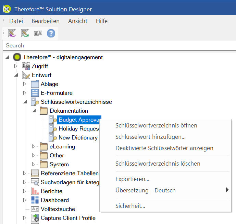Image resolution: width=236 pixels, height=224 pixels.
Task: Open the Bearbeiten menu
Action: [46, 21]
